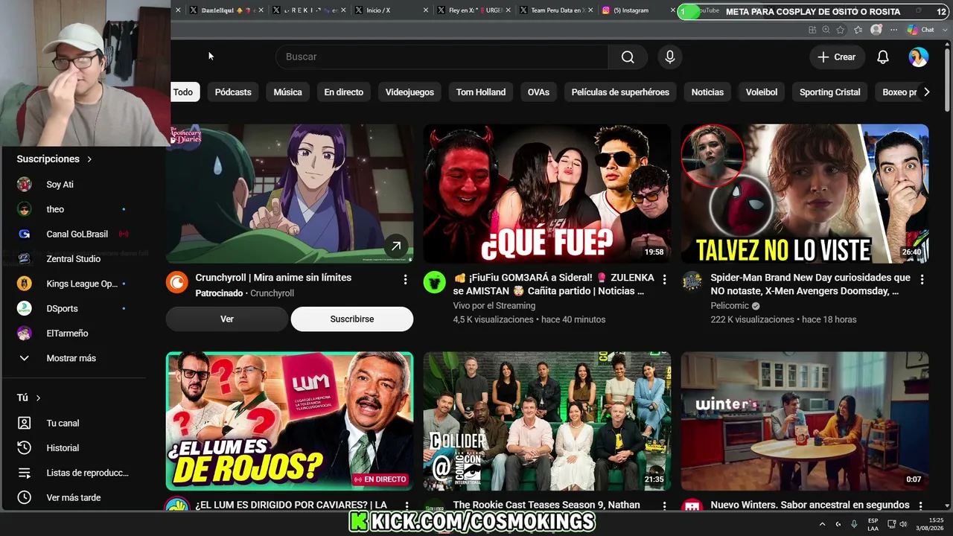The image size is (953, 536).
Task: Select the En directo filter chip
Action: pyautogui.click(x=344, y=92)
